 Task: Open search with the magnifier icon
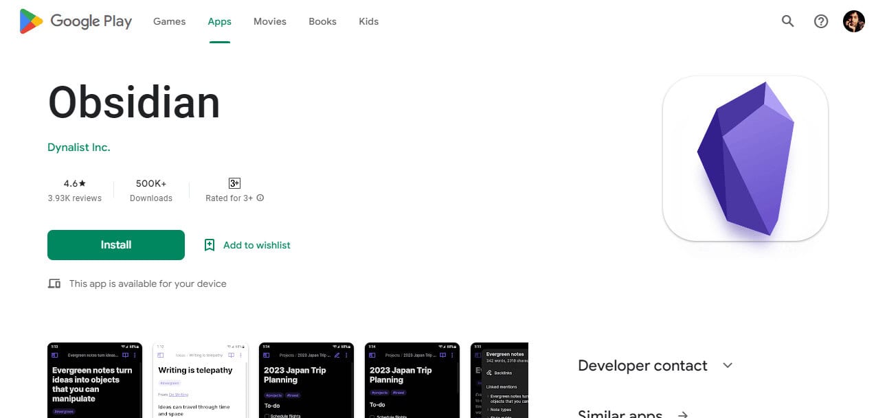788,21
